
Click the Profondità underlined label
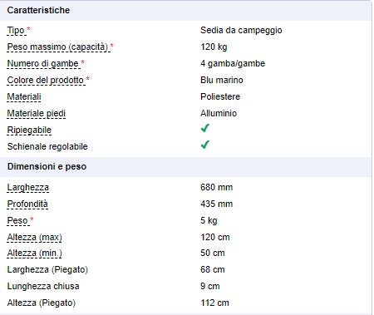tap(27, 204)
